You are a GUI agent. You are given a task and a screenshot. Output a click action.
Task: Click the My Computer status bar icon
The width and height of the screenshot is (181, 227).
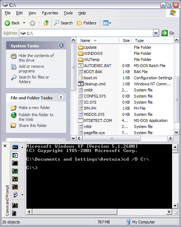[x=128, y=222]
